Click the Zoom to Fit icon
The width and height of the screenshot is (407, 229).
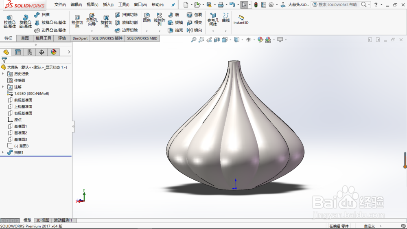pos(194,40)
